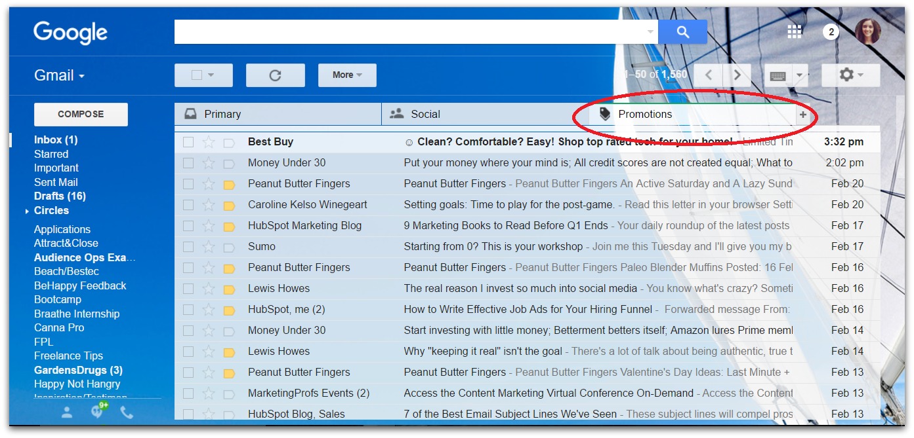The image size is (914, 438).
Task: Tick checkbox for Caroline Kelso Winegeart email
Action: (x=188, y=205)
